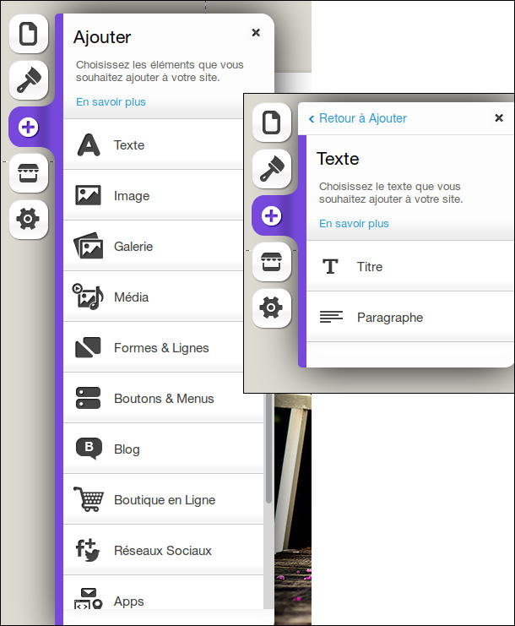Image resolution: width=515 pixels, height=626 pixels.
Task: Expand the Réseaux Sociaux category
Action: [x=162, y=551]
